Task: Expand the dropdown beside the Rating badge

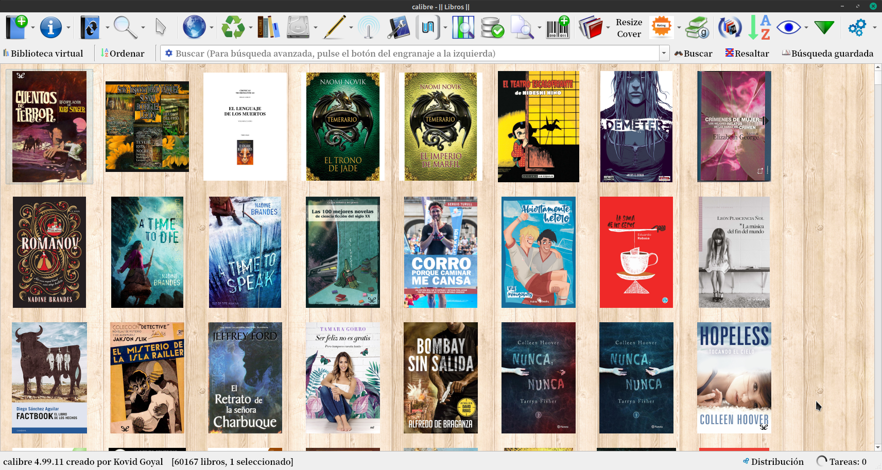Action: 679,28
